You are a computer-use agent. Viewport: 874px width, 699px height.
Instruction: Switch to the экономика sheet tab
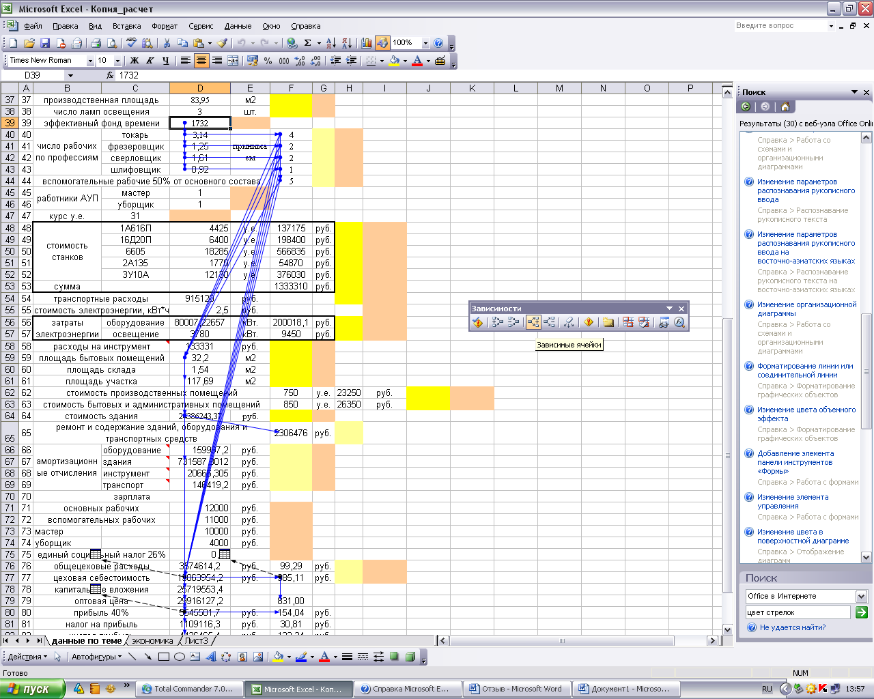point(152,640)
